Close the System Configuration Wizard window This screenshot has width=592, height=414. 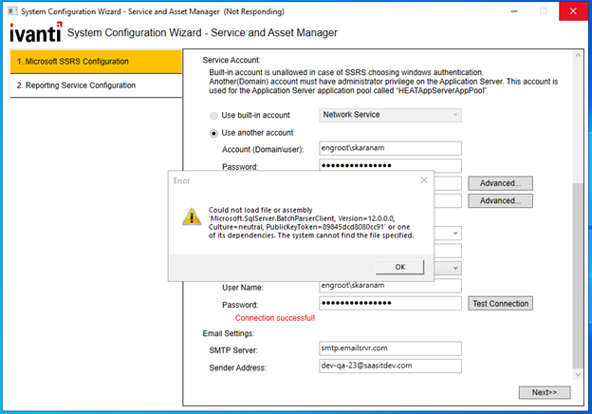point(570,10)
